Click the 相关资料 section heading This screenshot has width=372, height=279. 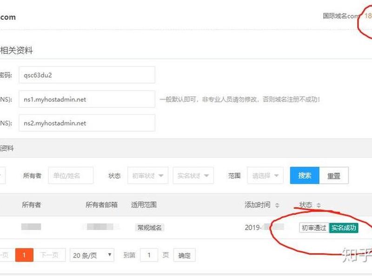point(16,50)
